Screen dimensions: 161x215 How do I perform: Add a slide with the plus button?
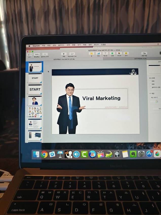coord(45,54)
